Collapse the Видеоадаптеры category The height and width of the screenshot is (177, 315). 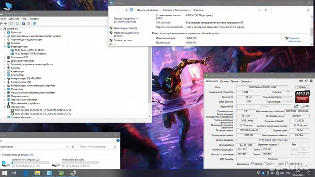point(5,47)
